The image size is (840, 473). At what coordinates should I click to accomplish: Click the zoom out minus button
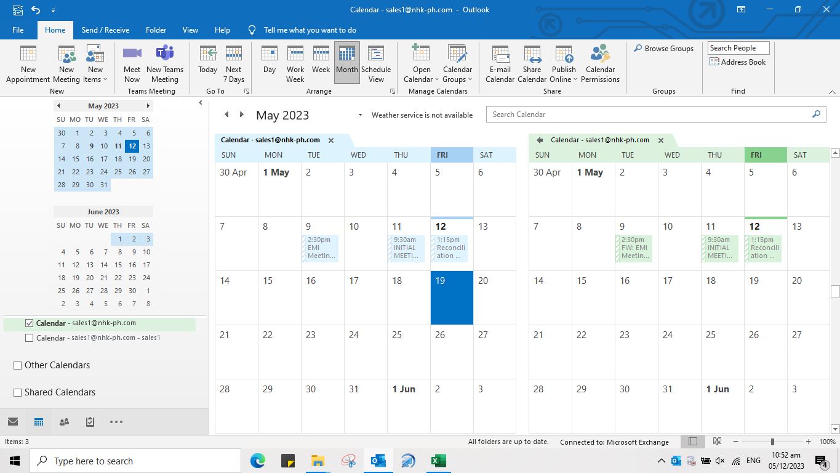tap(737, 442)
